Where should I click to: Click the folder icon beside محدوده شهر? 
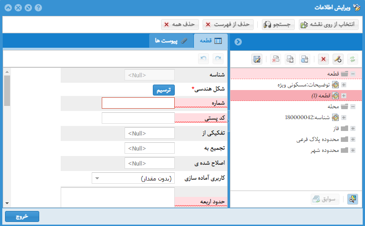coord(344,150)
